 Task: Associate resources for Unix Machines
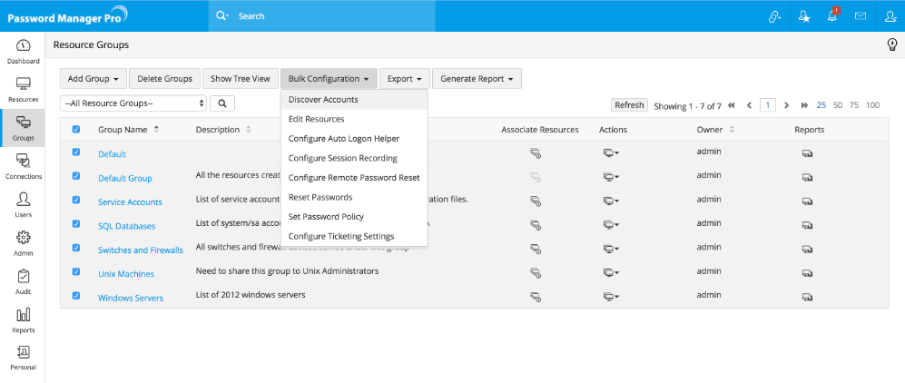pyautogui.click(x=536, y=272)
